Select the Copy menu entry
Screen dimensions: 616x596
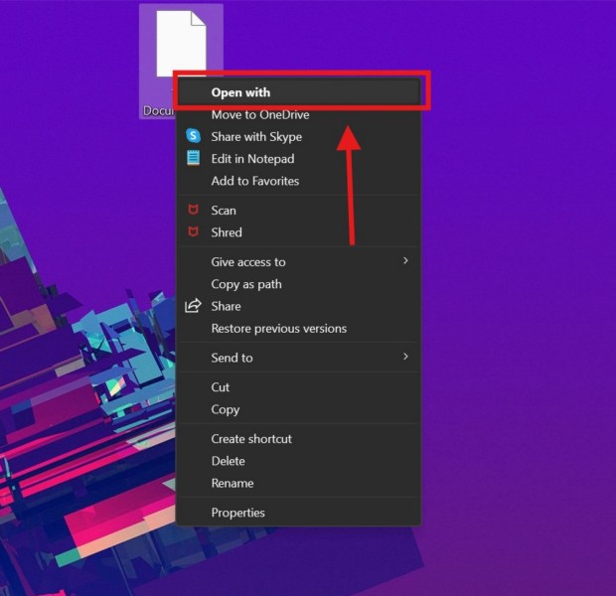tap(225, 409)
